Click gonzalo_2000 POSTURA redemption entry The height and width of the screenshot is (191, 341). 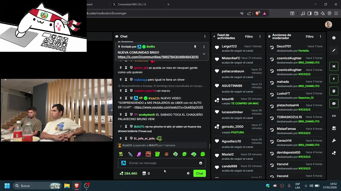(x=238, y=129)
